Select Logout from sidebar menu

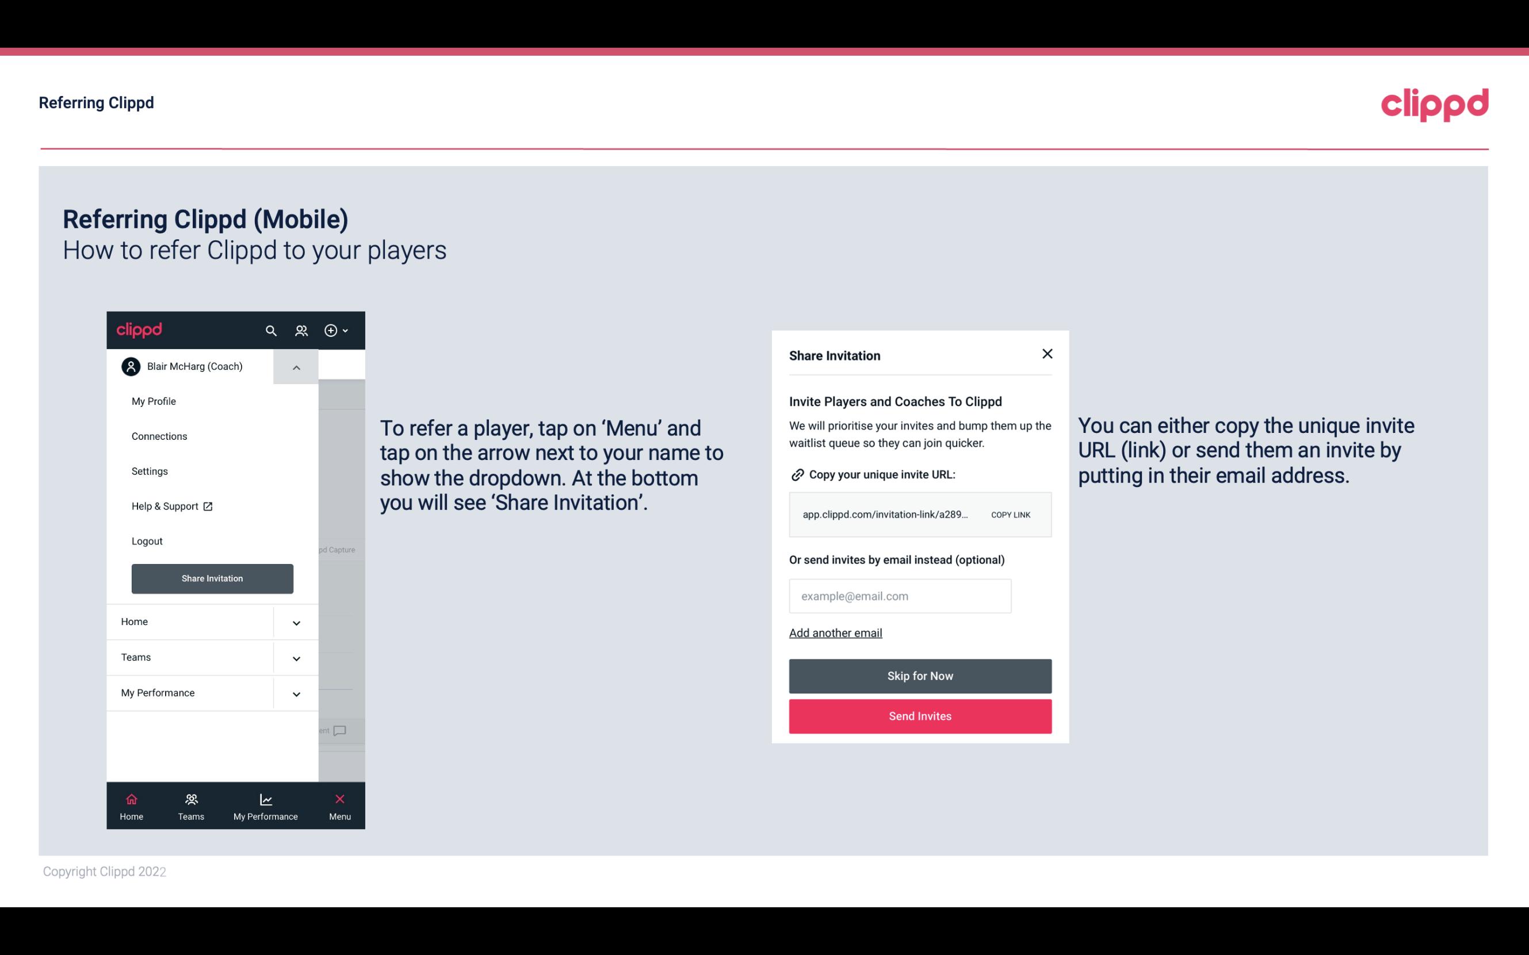[147, 540]
